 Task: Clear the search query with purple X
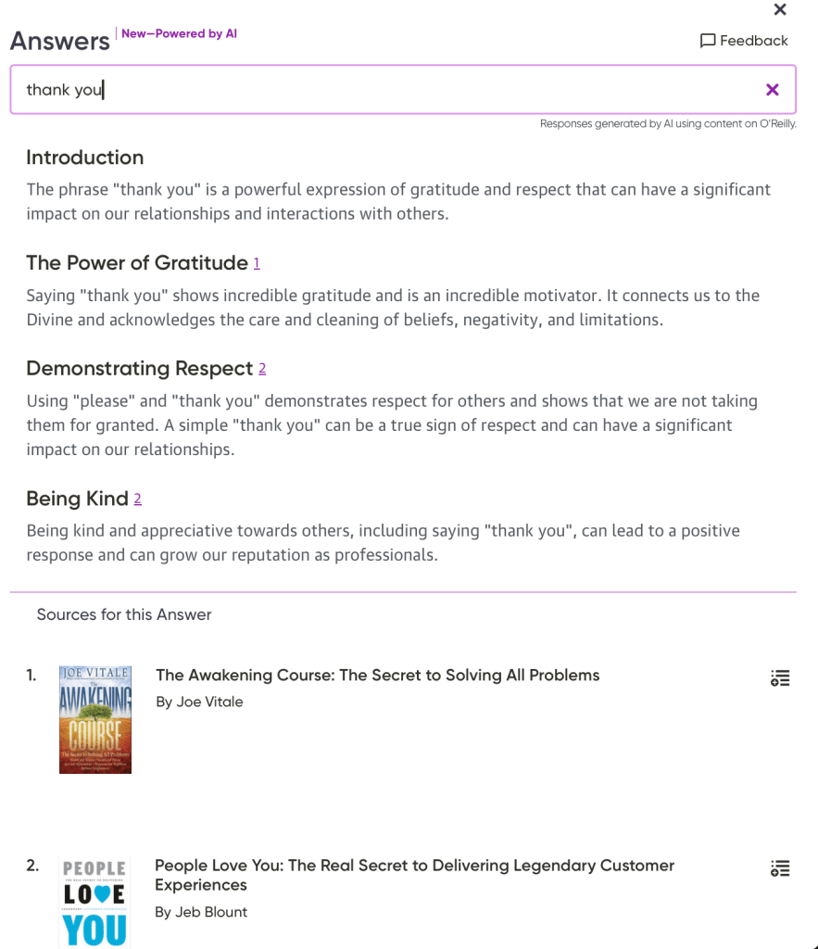click(x=773, y=90)
